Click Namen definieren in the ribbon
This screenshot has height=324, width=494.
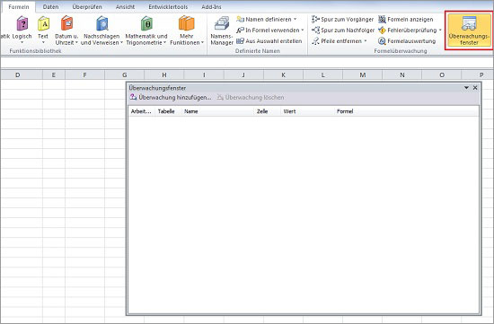pyautogui.click(x=267, y=19)
